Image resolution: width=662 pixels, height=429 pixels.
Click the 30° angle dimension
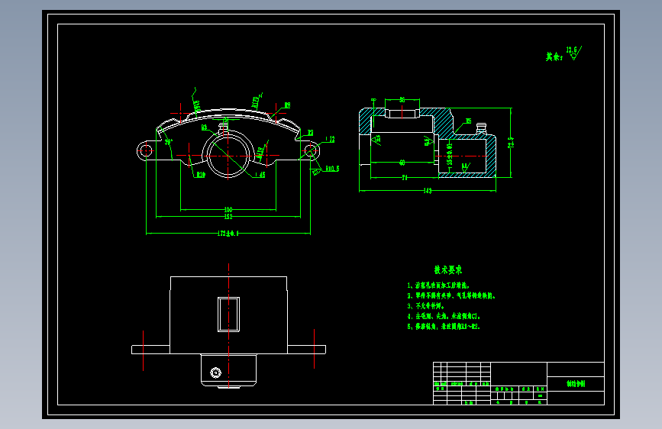168,142
